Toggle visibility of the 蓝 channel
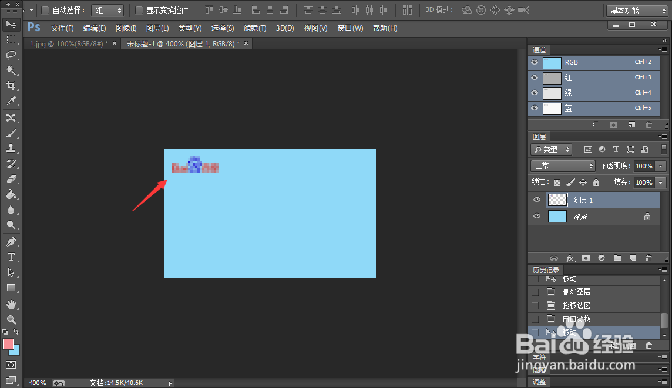The width and height of the screenshot is (672, 388). pyautogui.click(x=535, y=108)
